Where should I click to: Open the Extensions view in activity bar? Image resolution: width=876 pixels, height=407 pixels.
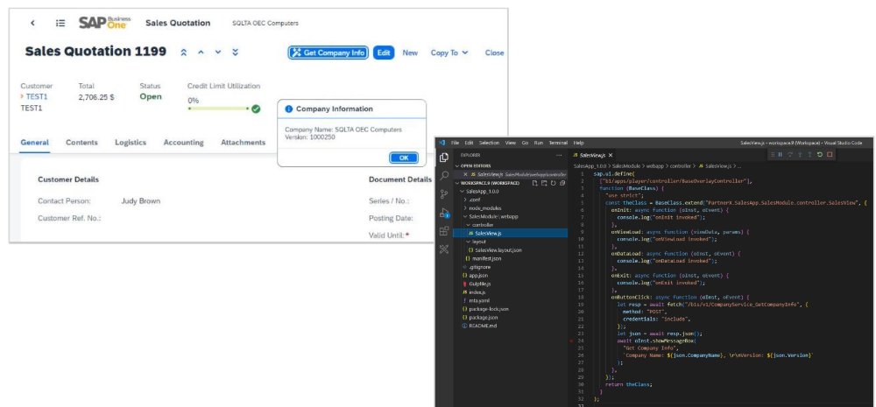(444, 231)
